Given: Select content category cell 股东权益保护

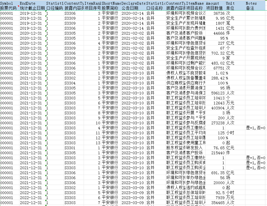Looking at the screenshot, I should 176,148.
